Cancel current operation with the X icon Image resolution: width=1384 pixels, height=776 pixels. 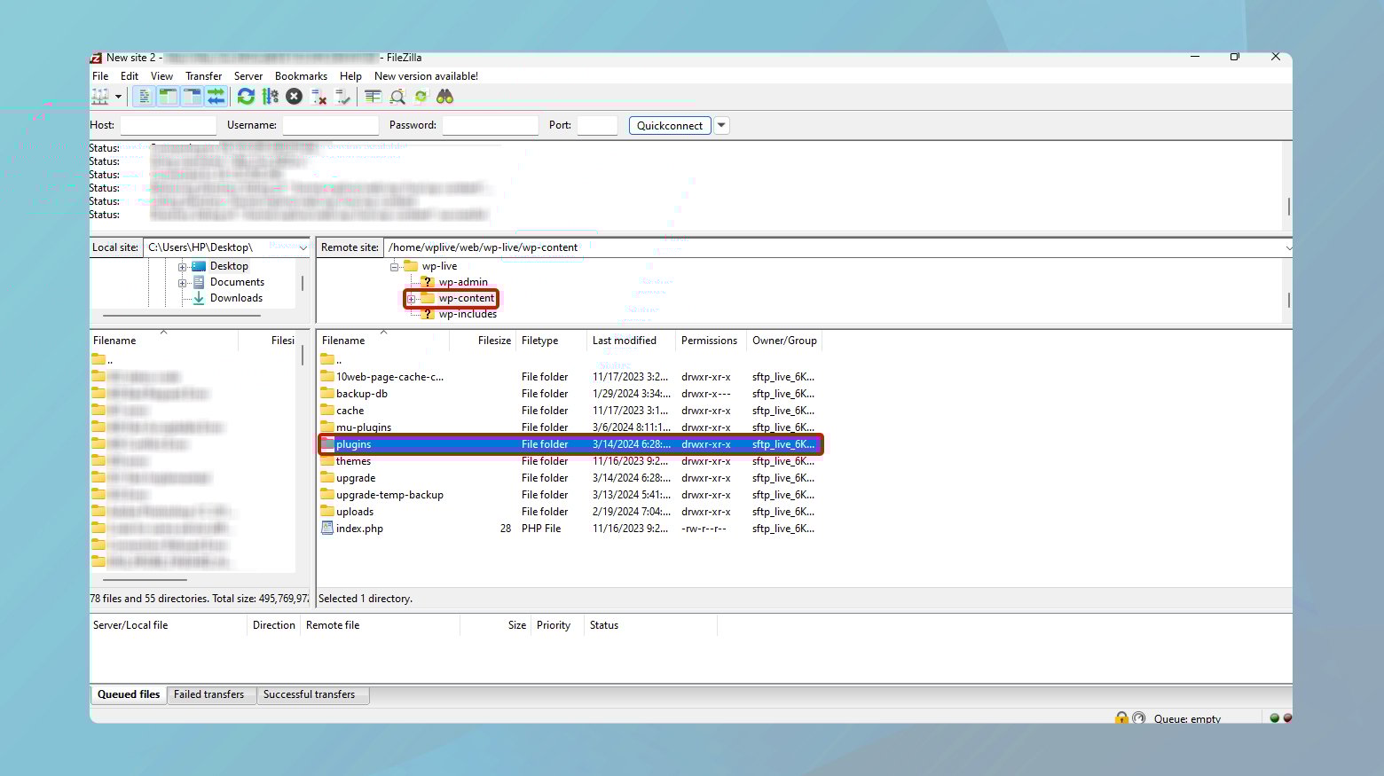[295, 97]
